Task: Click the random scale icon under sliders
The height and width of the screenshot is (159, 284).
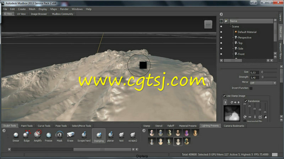Action: click(x=260, y=117)
